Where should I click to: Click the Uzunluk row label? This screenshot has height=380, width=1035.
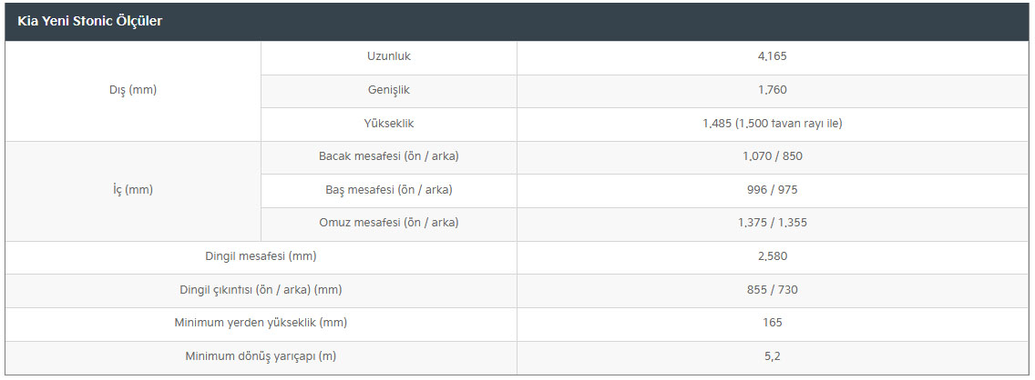pyautogui.click(x=388, y=56)
